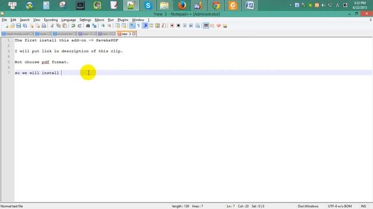
Task: Click the "SaveAsPDF" text on line 1
Action: tap(107, 40)
